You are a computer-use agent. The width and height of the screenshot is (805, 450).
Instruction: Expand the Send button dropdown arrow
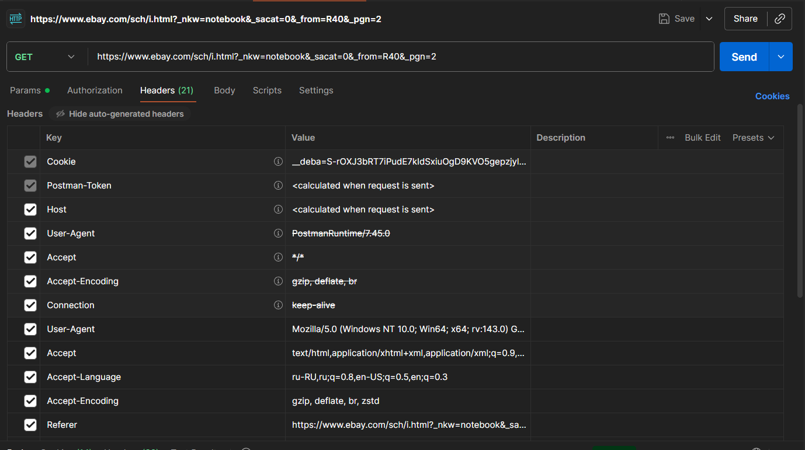[x=781, y=57]
